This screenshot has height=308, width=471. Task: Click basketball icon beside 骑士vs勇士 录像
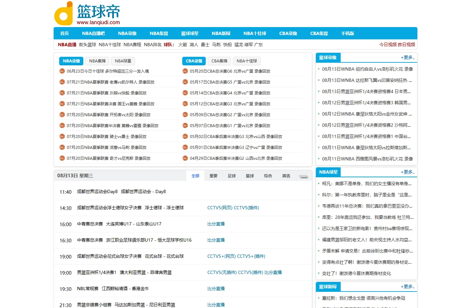pos(62,136)
